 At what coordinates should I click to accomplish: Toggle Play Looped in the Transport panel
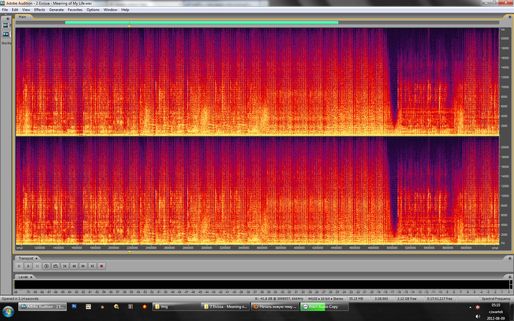[56, 266]
